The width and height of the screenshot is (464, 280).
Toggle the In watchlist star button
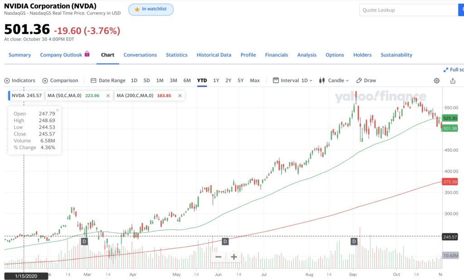click(151, 10)
